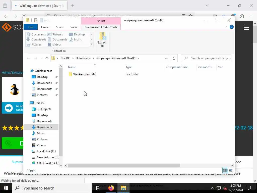
Task: Click the Search winpenguins-binary field
Action: (x=206, y=58)
